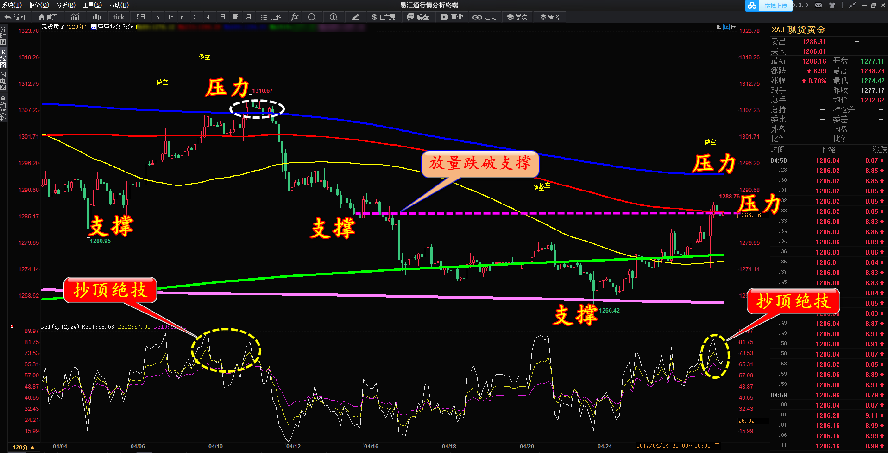
Task: Click the shrink-arrows compact mode icon
Action: [x=852, y=5]
